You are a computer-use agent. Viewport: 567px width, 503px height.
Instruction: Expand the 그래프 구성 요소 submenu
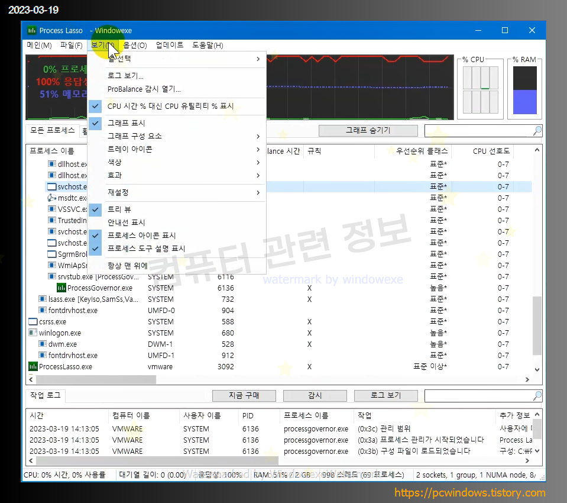(x=177, y=136)
